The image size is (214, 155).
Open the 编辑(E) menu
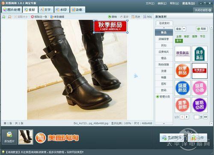[x=162, y=3]
